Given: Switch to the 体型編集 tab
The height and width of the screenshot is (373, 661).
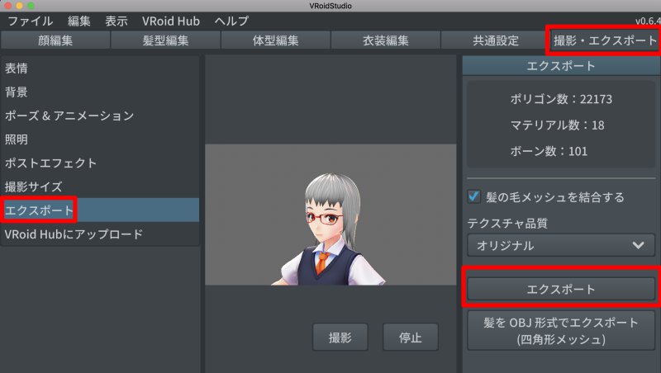Looking at the screenshot, I should 275,40.
